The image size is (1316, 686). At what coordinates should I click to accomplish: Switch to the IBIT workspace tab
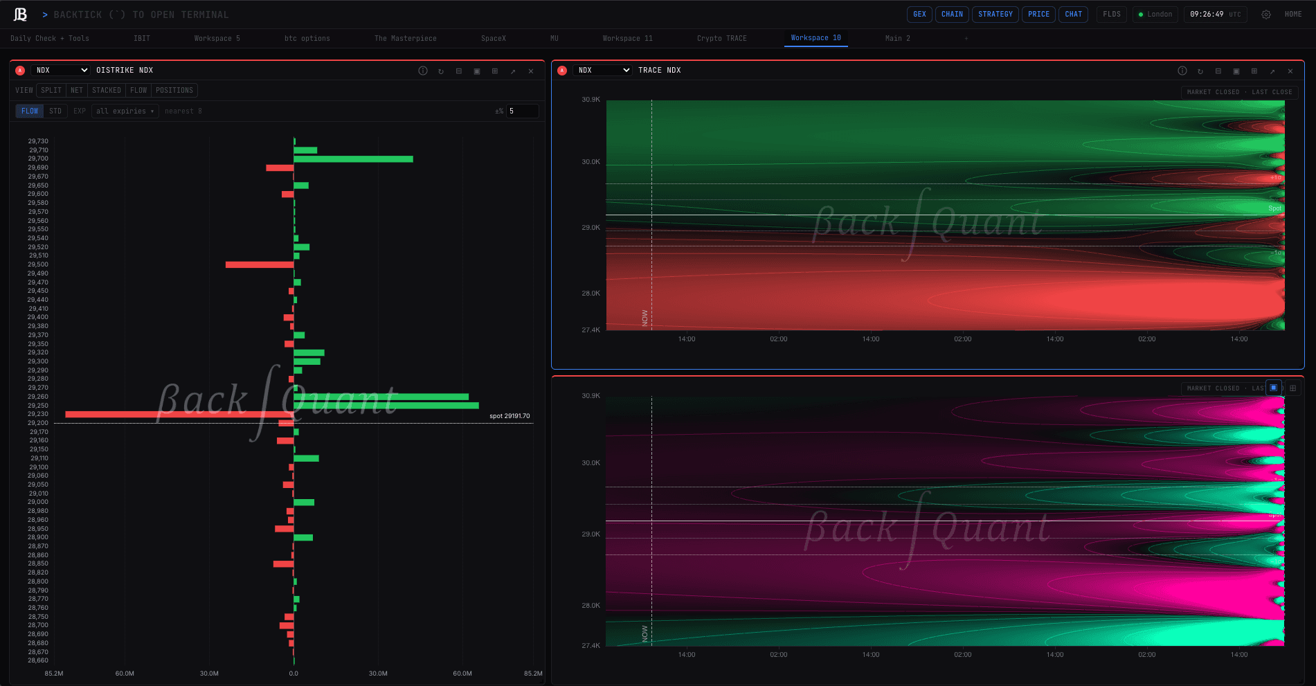click(x=142, y=39)
